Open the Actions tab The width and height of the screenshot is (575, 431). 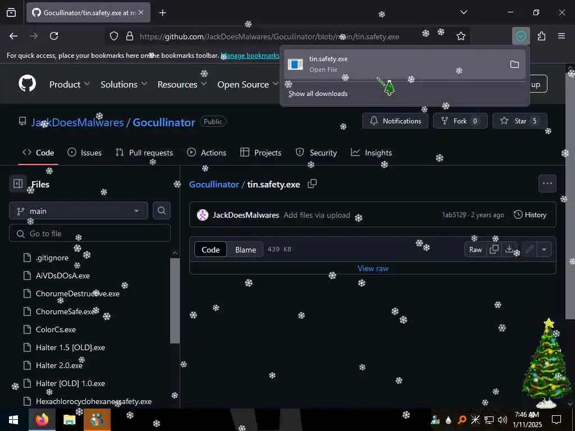click(207, 153)
